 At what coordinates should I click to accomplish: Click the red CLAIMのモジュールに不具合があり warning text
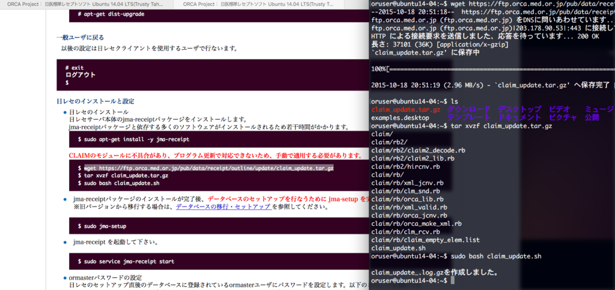pyautogui.click(x=216, y=156)
